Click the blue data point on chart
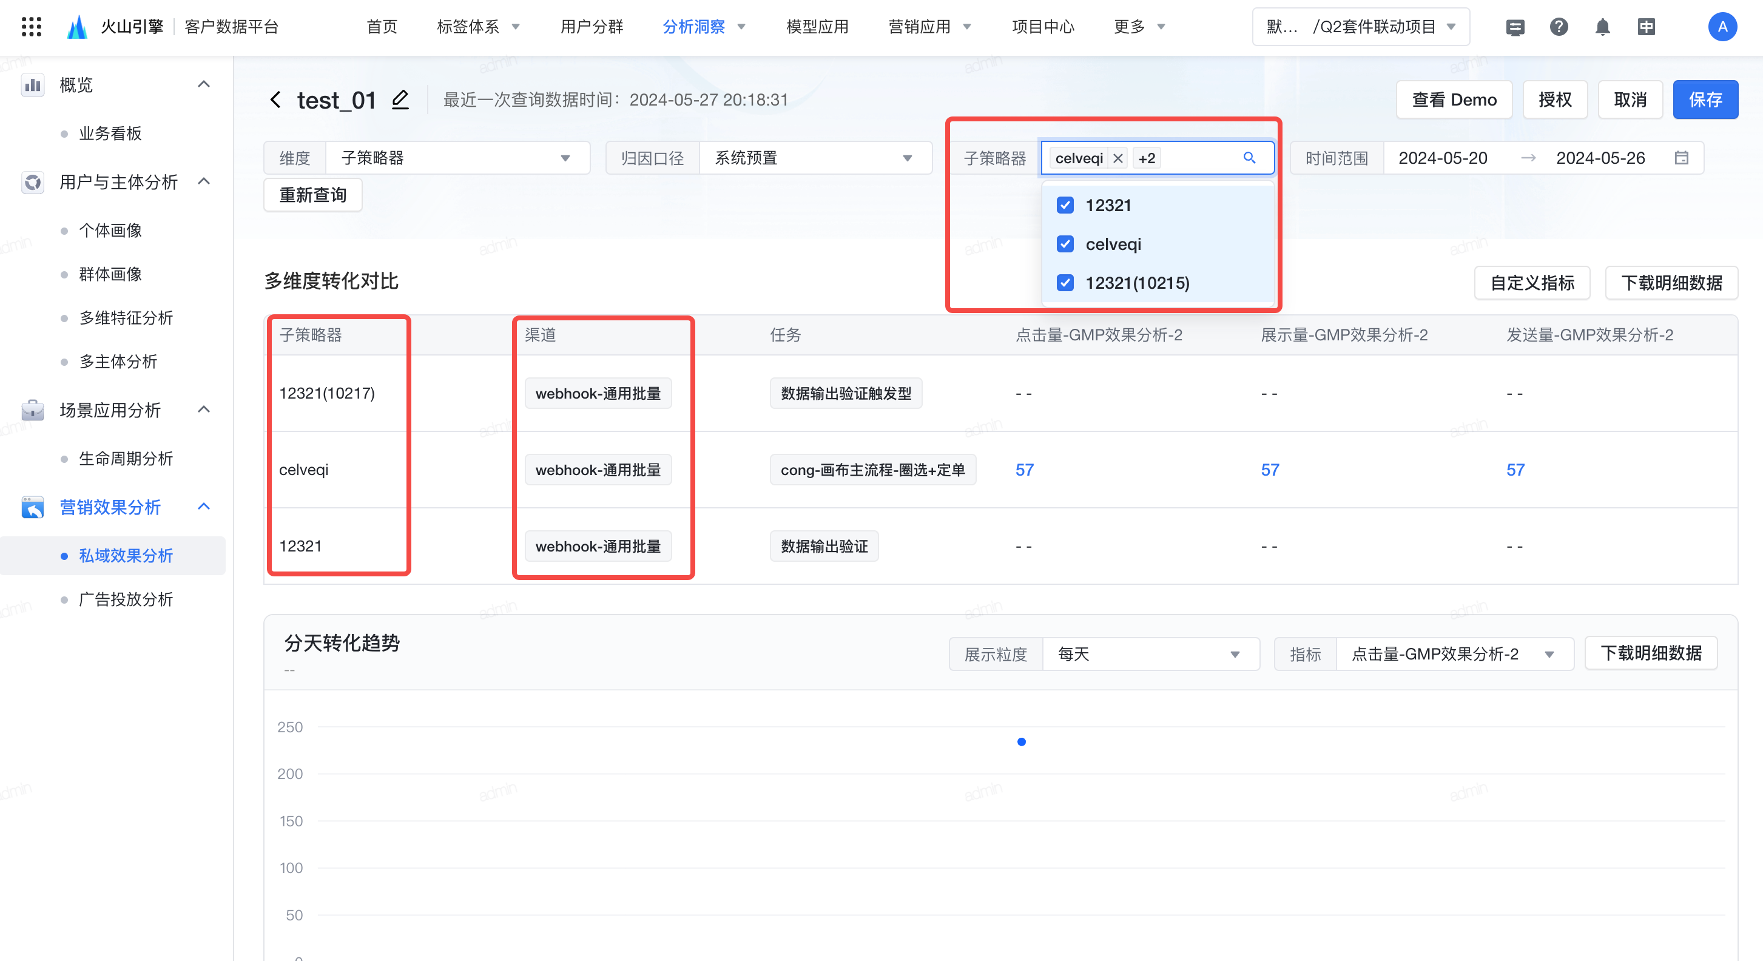Viewport: 1763px width, 961px height. (x=1021, y=741)
